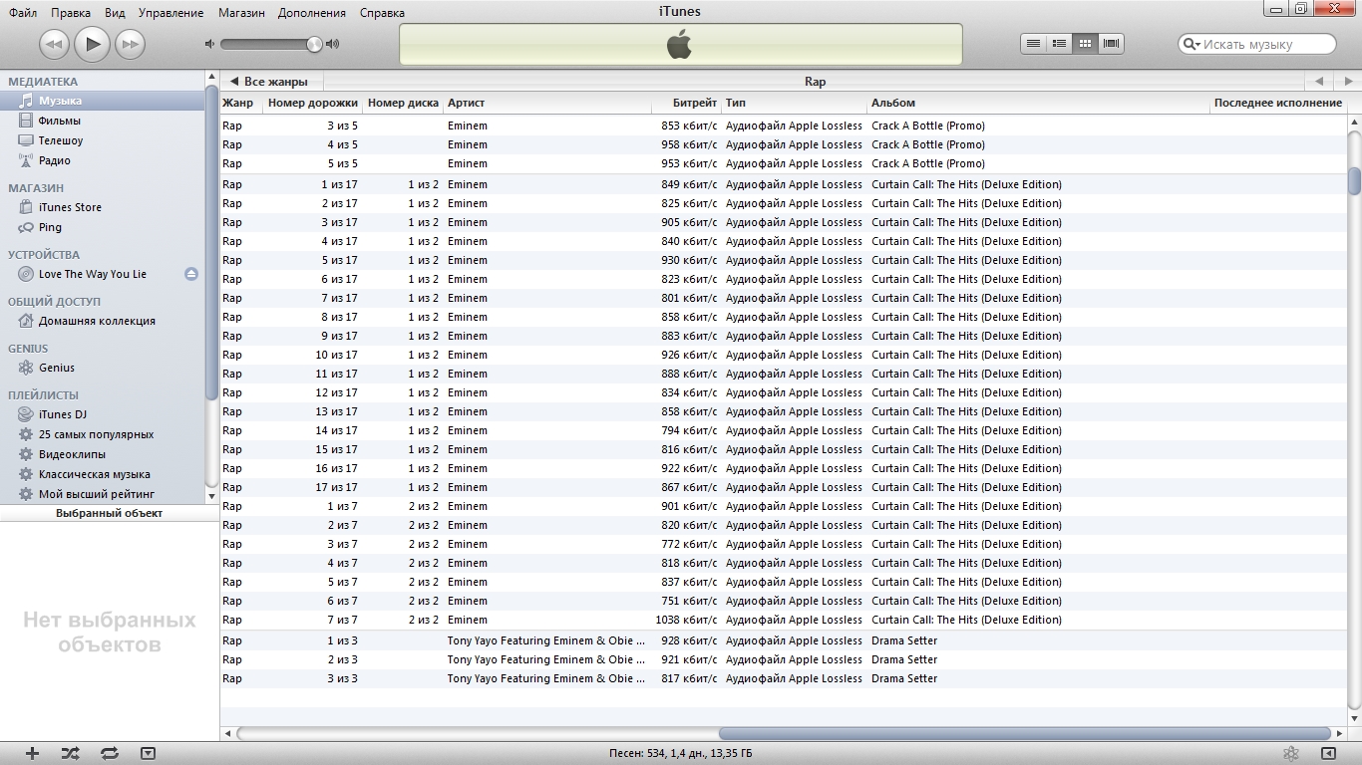
Task: Click the Genius atom button
Action: (x=1290, y=754)
